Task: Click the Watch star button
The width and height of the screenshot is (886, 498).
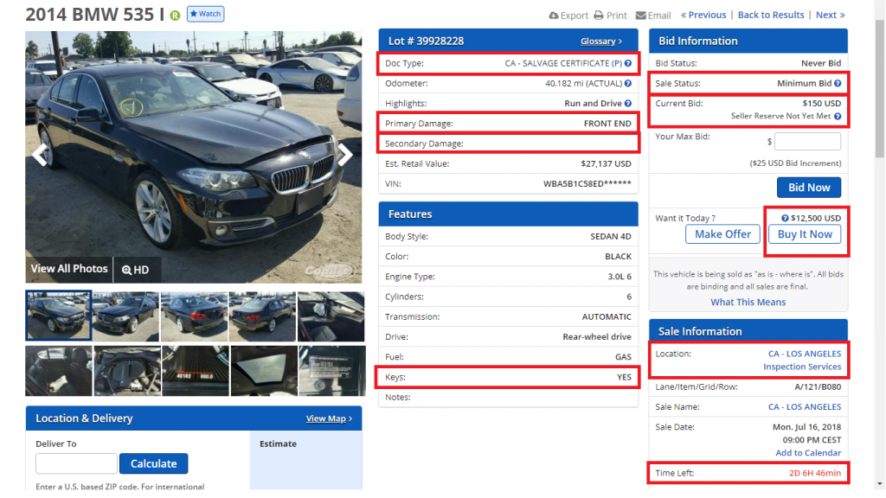Action: point(206,14)
